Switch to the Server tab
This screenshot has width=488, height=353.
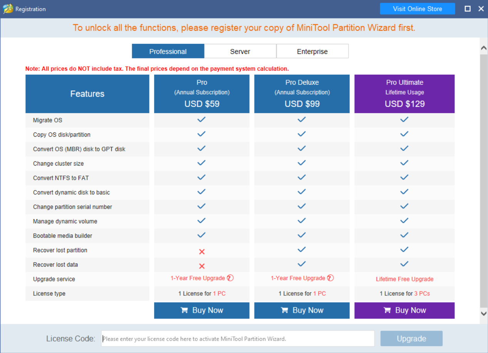coord(240,51)
